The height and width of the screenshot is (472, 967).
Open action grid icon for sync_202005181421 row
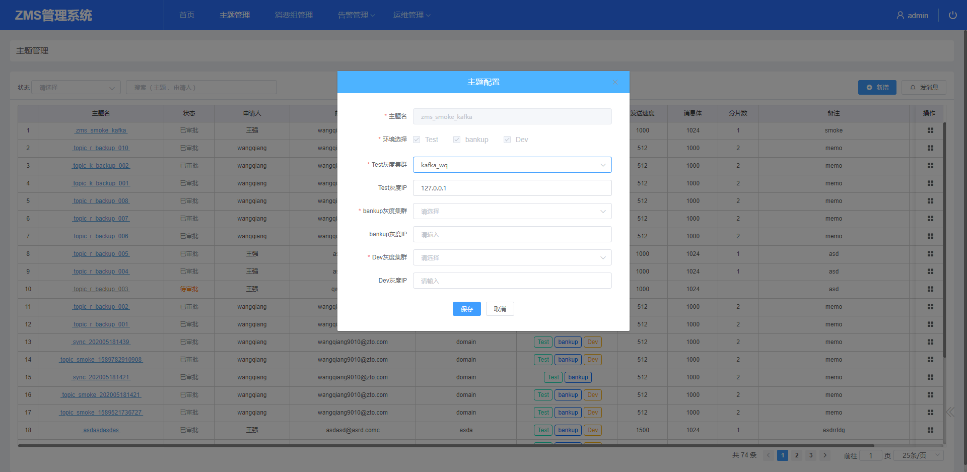(930, 377)
